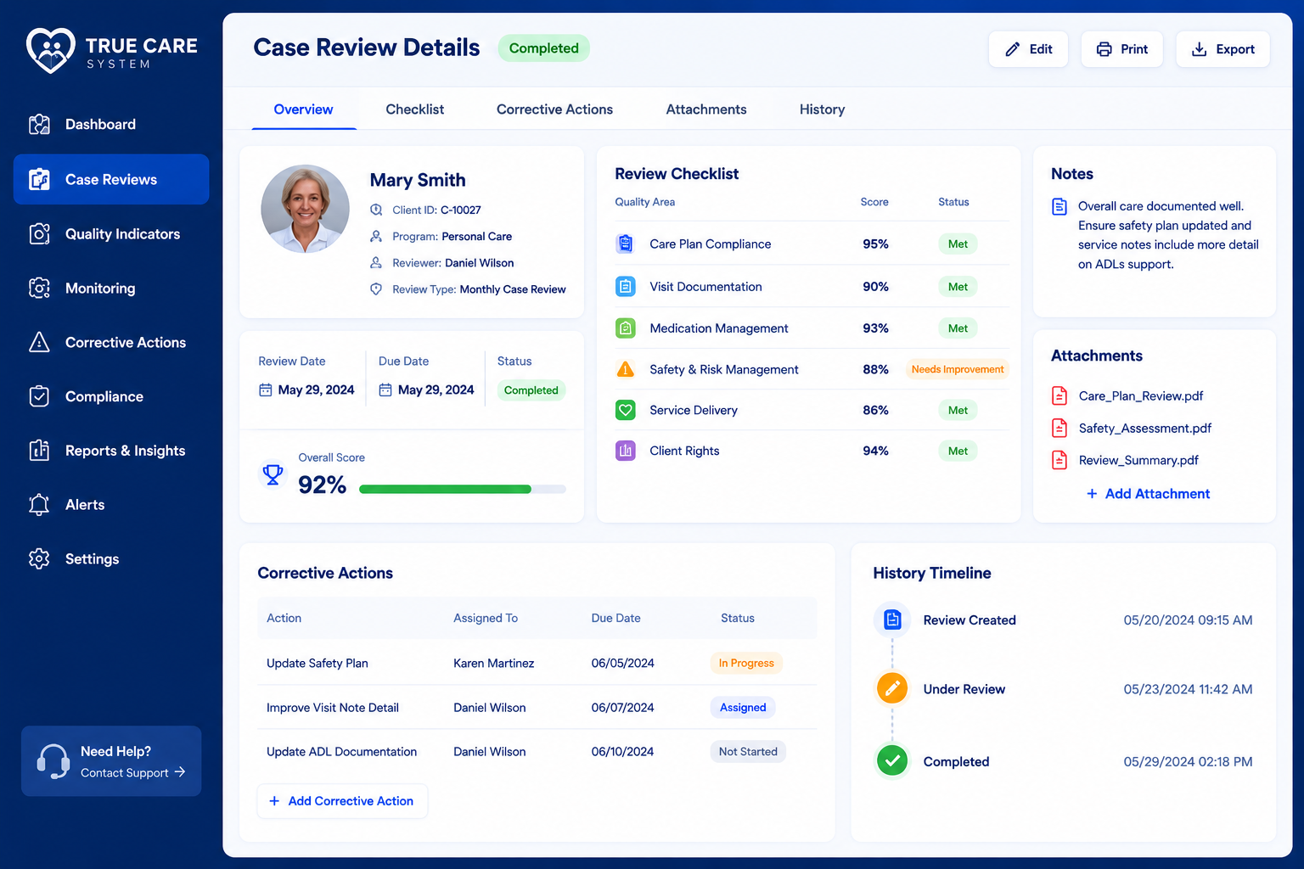This screenshot has width=1304, height=869.
Task: Click the Print button
Action: coord(1121,49)
